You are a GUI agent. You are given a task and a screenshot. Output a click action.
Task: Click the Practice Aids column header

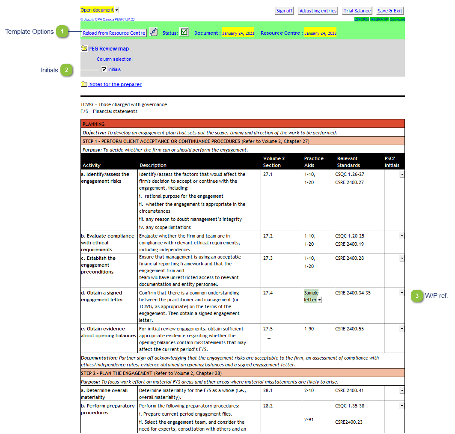tap(314, 162)
